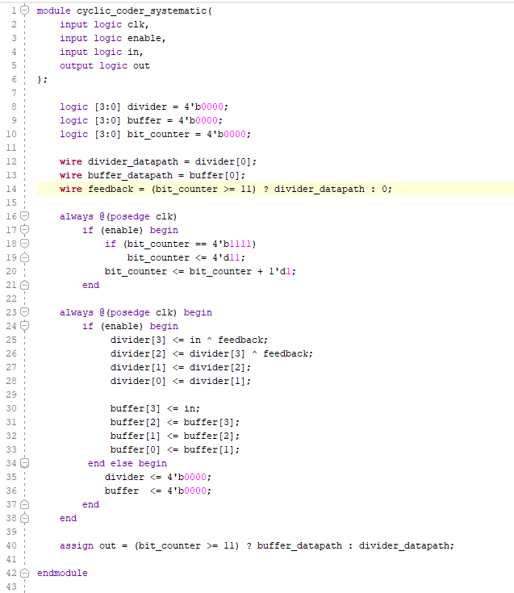Click '1'd1' on line 20
Screen dimensions: 514x593
pos(280,271)
